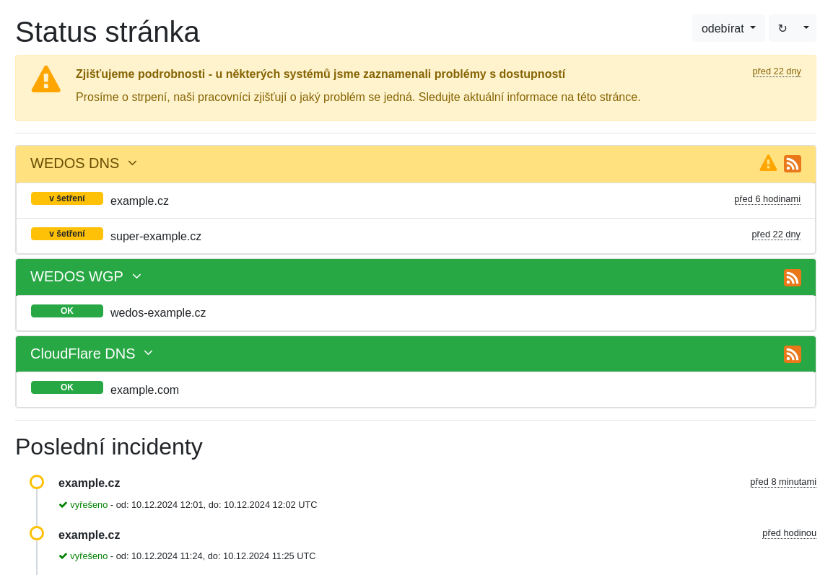This screenshot has width=833, height=575.
Task: Click the large warning icon in the alert banner
Action: tap(45, 79)
